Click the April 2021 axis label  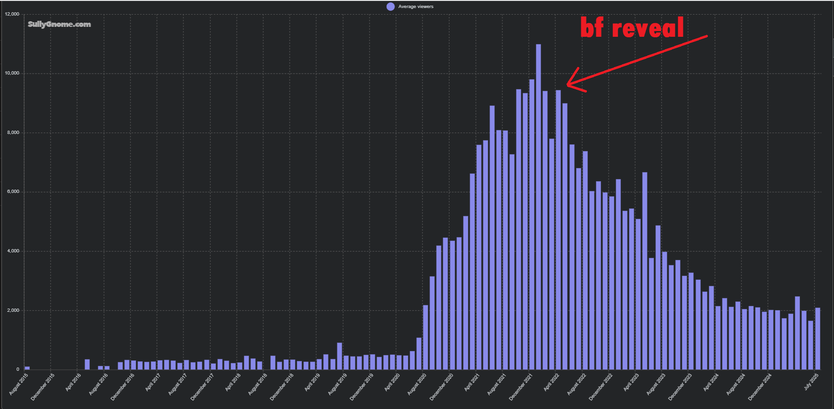coord(473,382)
